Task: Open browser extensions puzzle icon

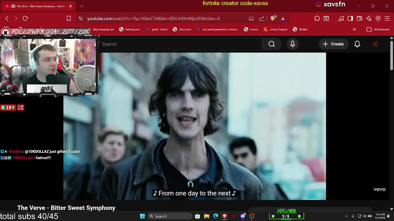Action: 317,18
